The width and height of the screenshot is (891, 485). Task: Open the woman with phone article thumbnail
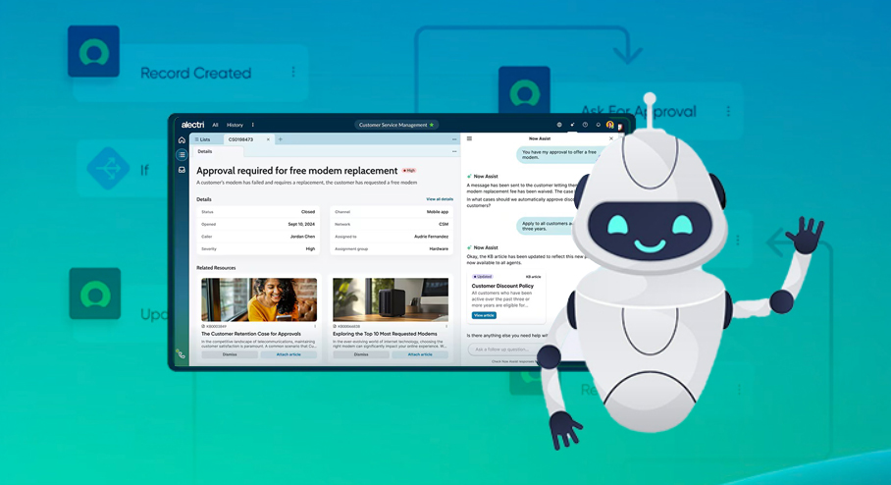[x=259, y=299]
